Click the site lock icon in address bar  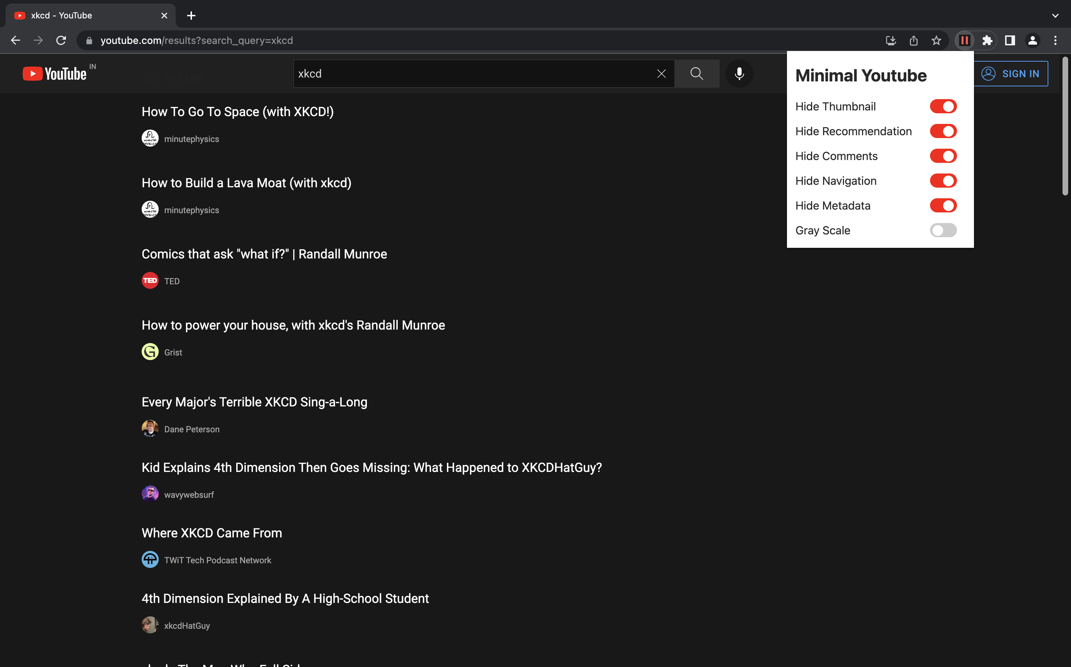click(x=89, y=41)
